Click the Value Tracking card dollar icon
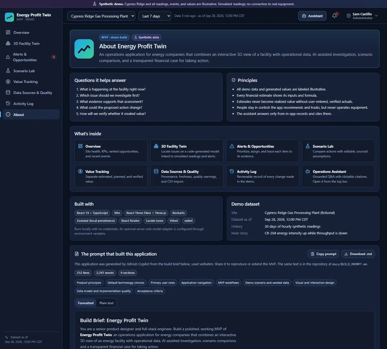Screen dimensions: 387x349 pyautogui.click(x=80, y=171)
